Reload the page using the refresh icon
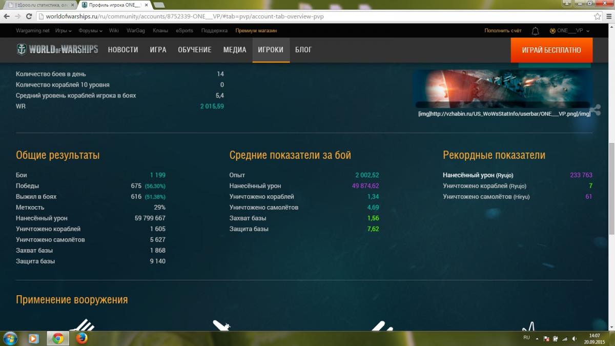The height and width of the screenshot is (346, 615). tap(29, 16)
